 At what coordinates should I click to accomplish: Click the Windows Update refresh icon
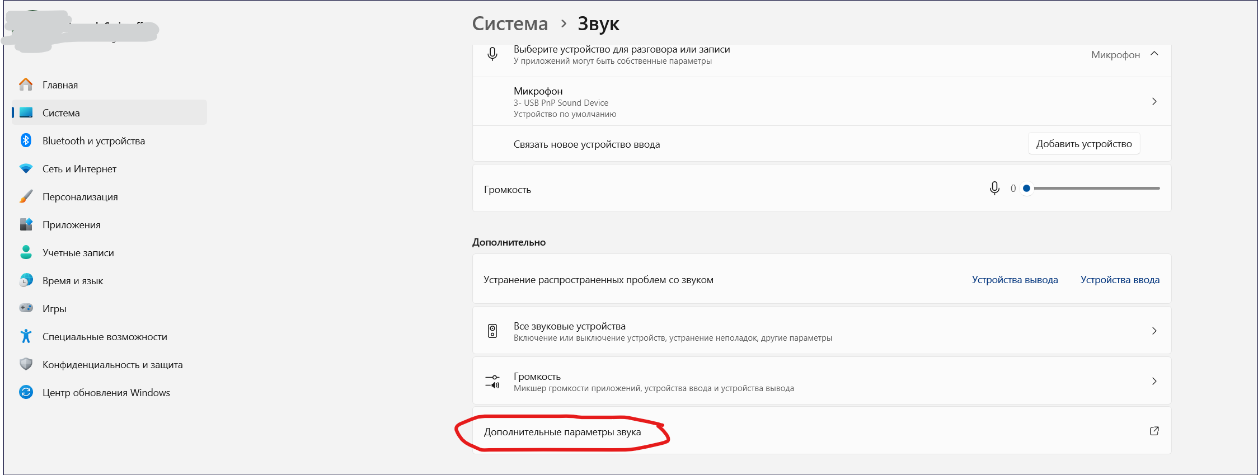[x=26, y=392]
